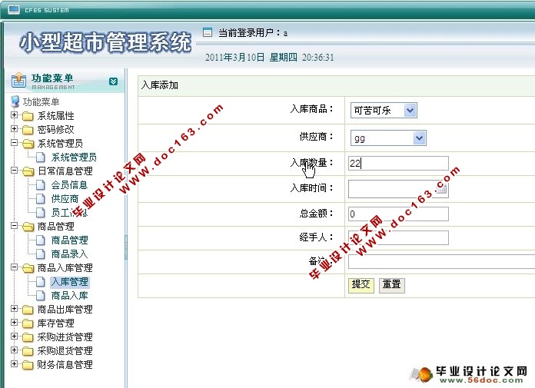Click the 功能菜单 root label

click(x=41, y=102)
